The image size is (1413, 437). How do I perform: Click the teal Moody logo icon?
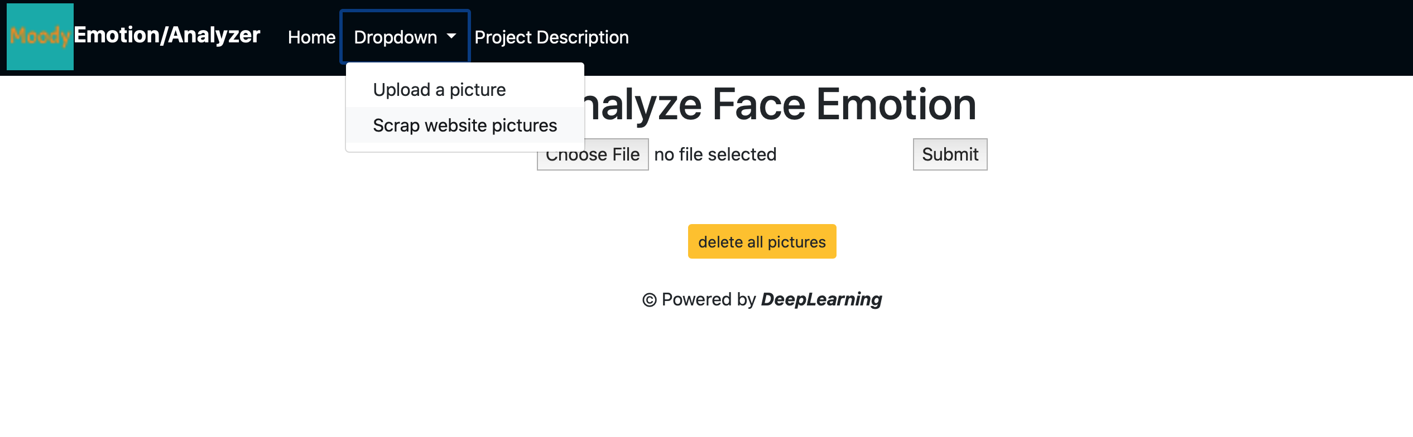(x=40, y=37)
